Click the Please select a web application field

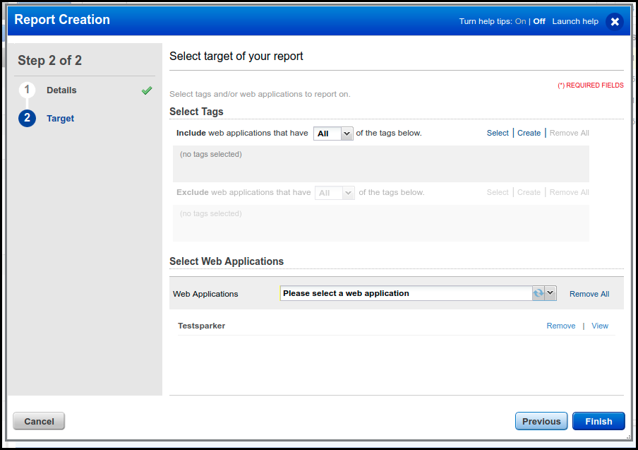[x=402, y=293]
